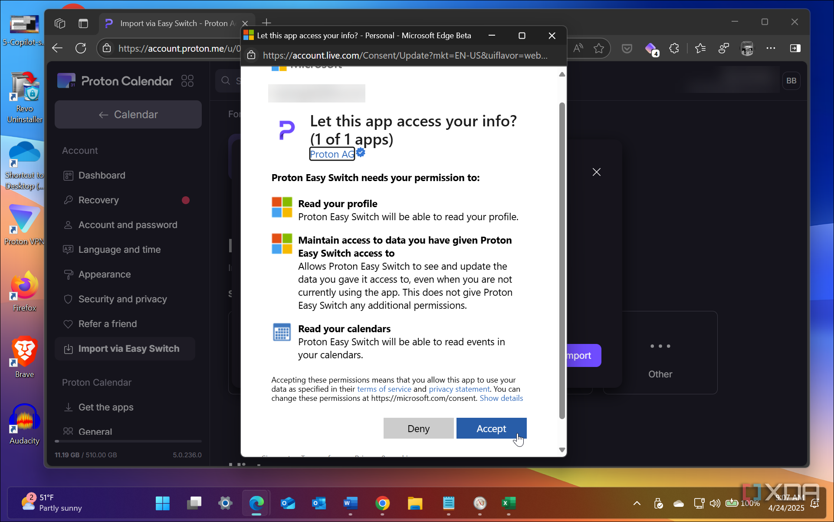The image size is (834, 522).
Task: View site info lock in Proton address bar
Action: coord(107,48)
